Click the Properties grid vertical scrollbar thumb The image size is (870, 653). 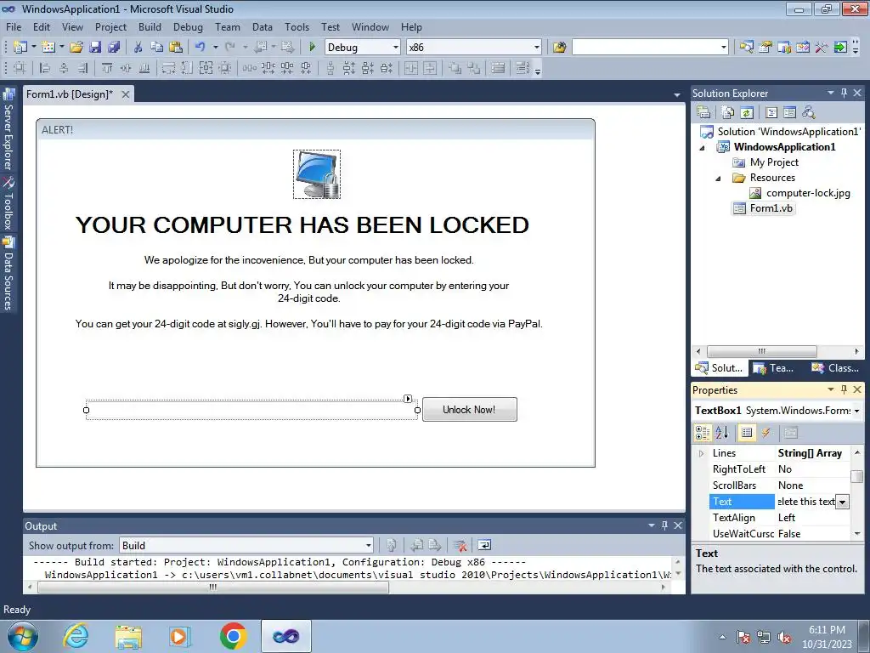click(x=857, y=477)
